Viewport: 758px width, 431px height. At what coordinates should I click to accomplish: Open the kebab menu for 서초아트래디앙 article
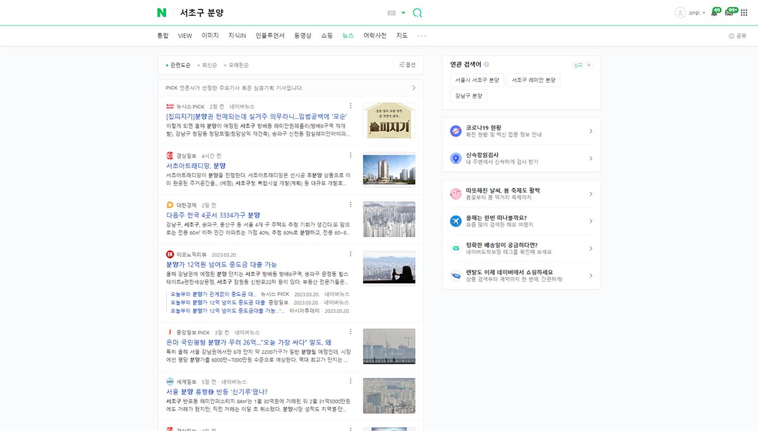(x=351, y=155)
